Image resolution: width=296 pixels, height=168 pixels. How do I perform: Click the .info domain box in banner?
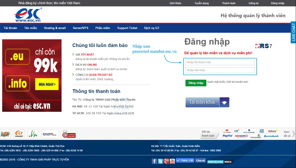coord(18,83)
